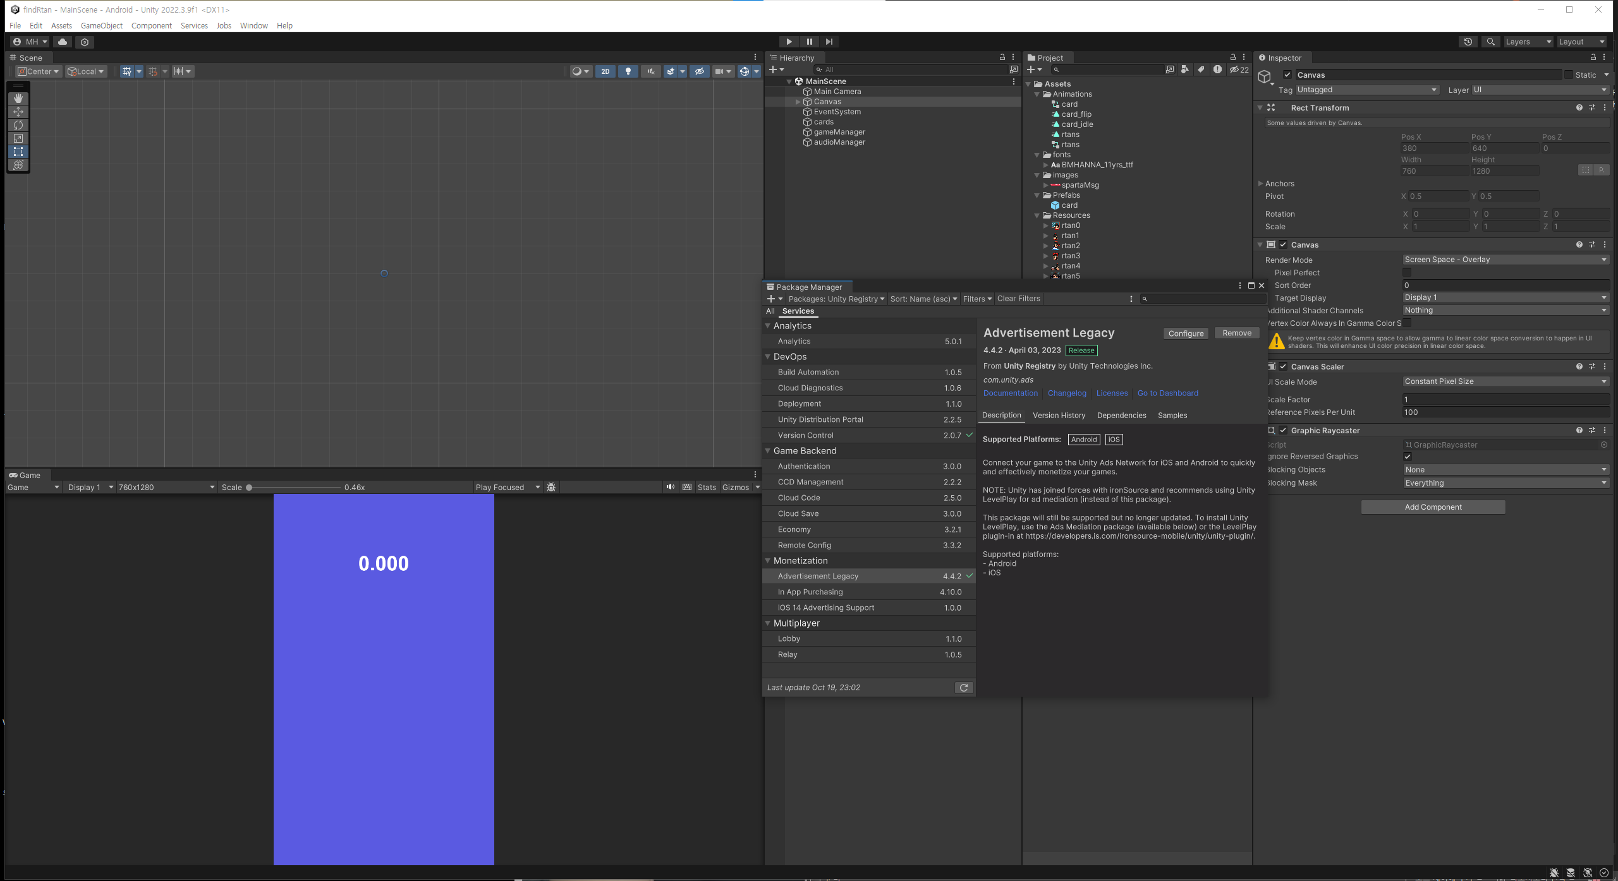
Task: Click Go to Dashboard link
Action: coord(1168,393)
